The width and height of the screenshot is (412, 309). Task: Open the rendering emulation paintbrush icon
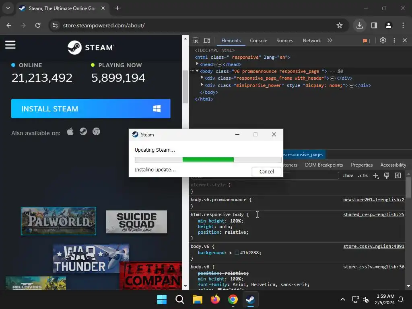point(387,175)
